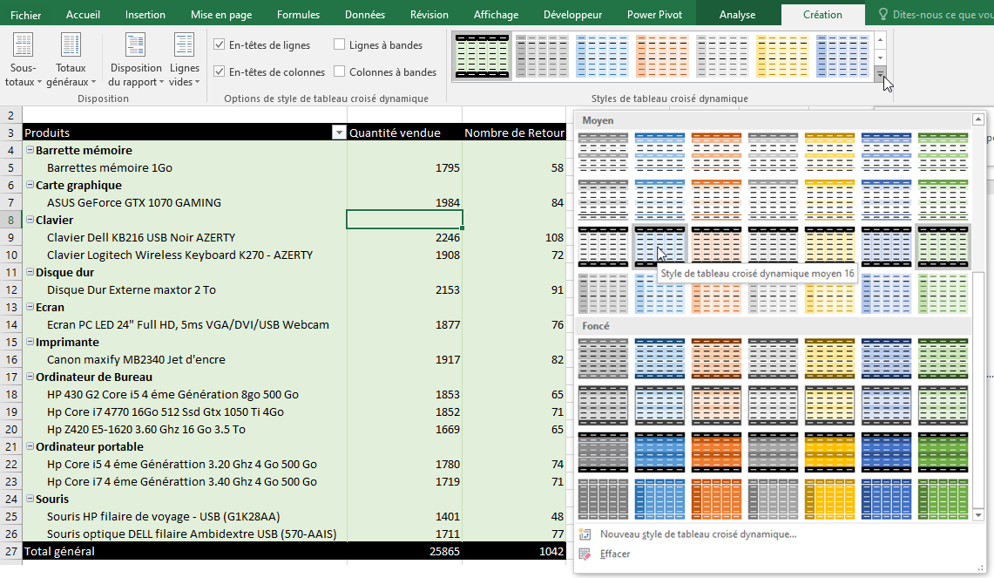The image size is (994, 578).
Task: Click the Nombre de Retour header
Action: click(514, 133)
